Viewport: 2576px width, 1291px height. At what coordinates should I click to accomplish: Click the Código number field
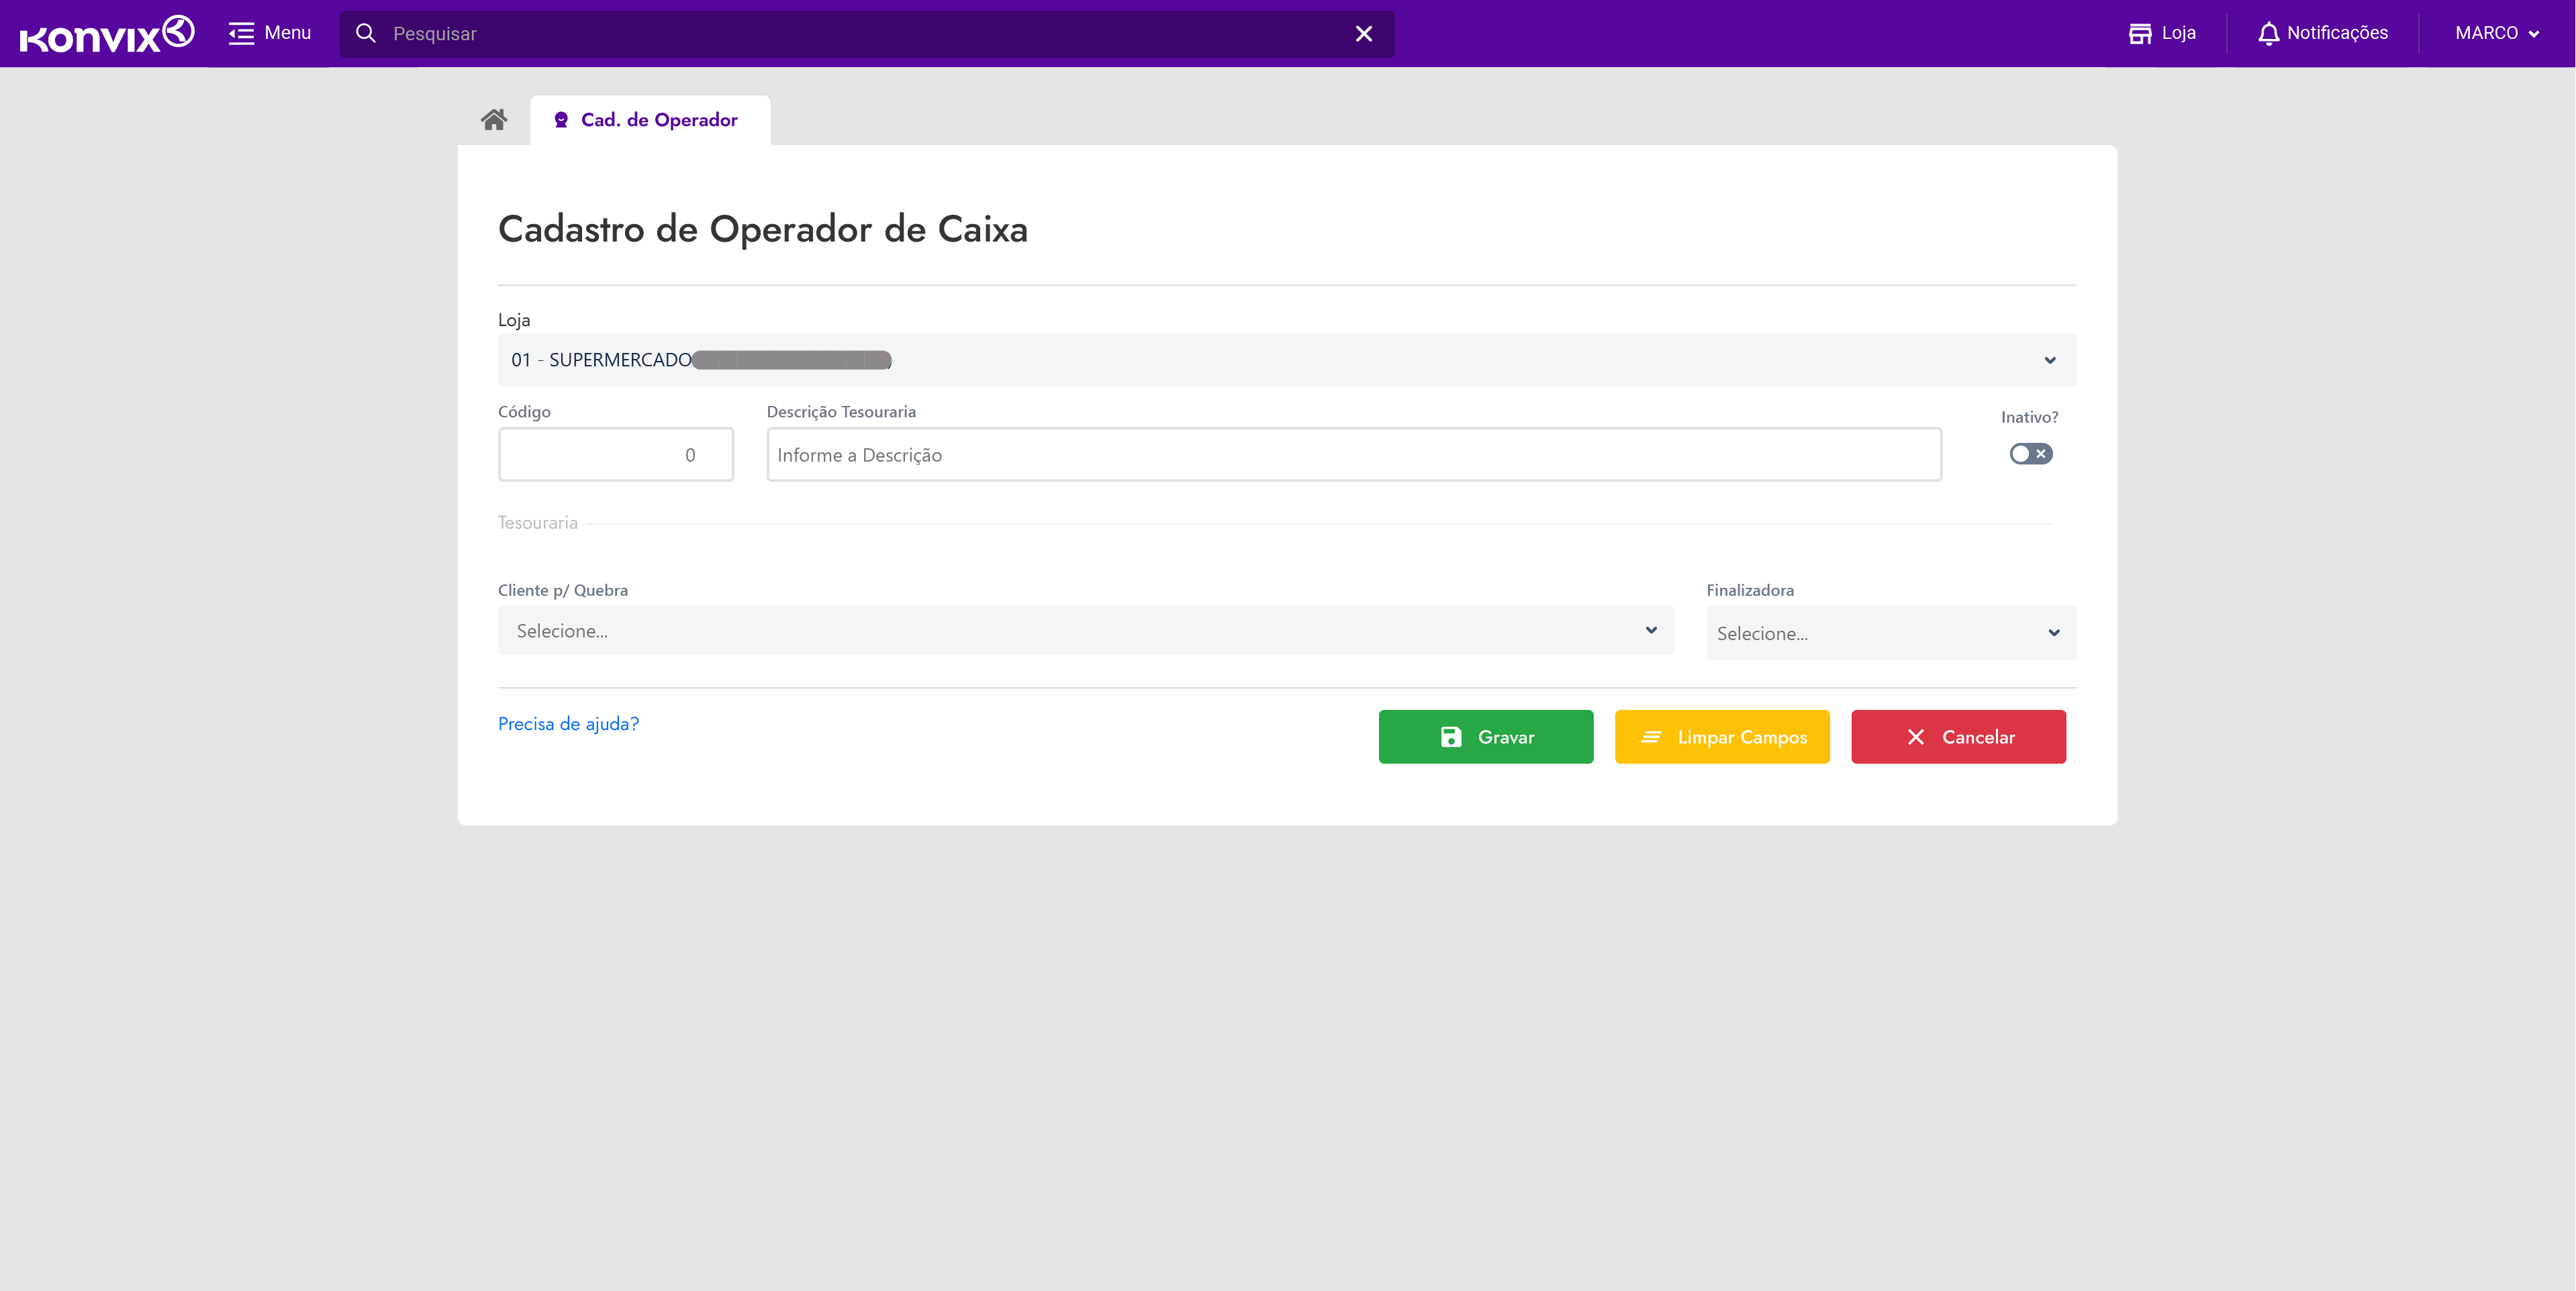616,455
